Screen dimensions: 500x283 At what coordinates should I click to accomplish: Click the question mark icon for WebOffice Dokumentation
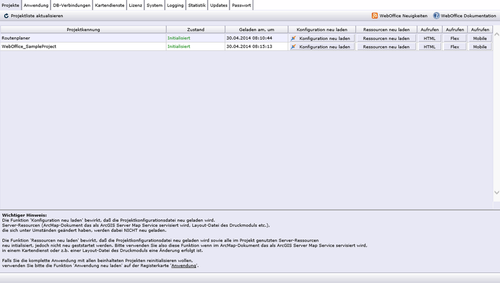435,15
